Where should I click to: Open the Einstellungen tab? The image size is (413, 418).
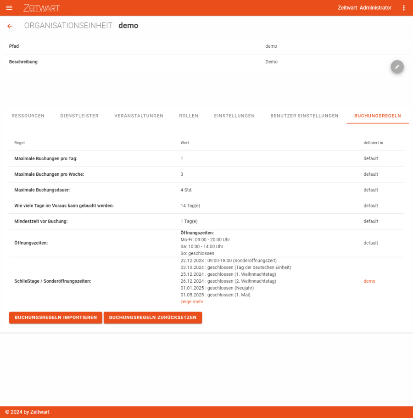tap(234, 116)
